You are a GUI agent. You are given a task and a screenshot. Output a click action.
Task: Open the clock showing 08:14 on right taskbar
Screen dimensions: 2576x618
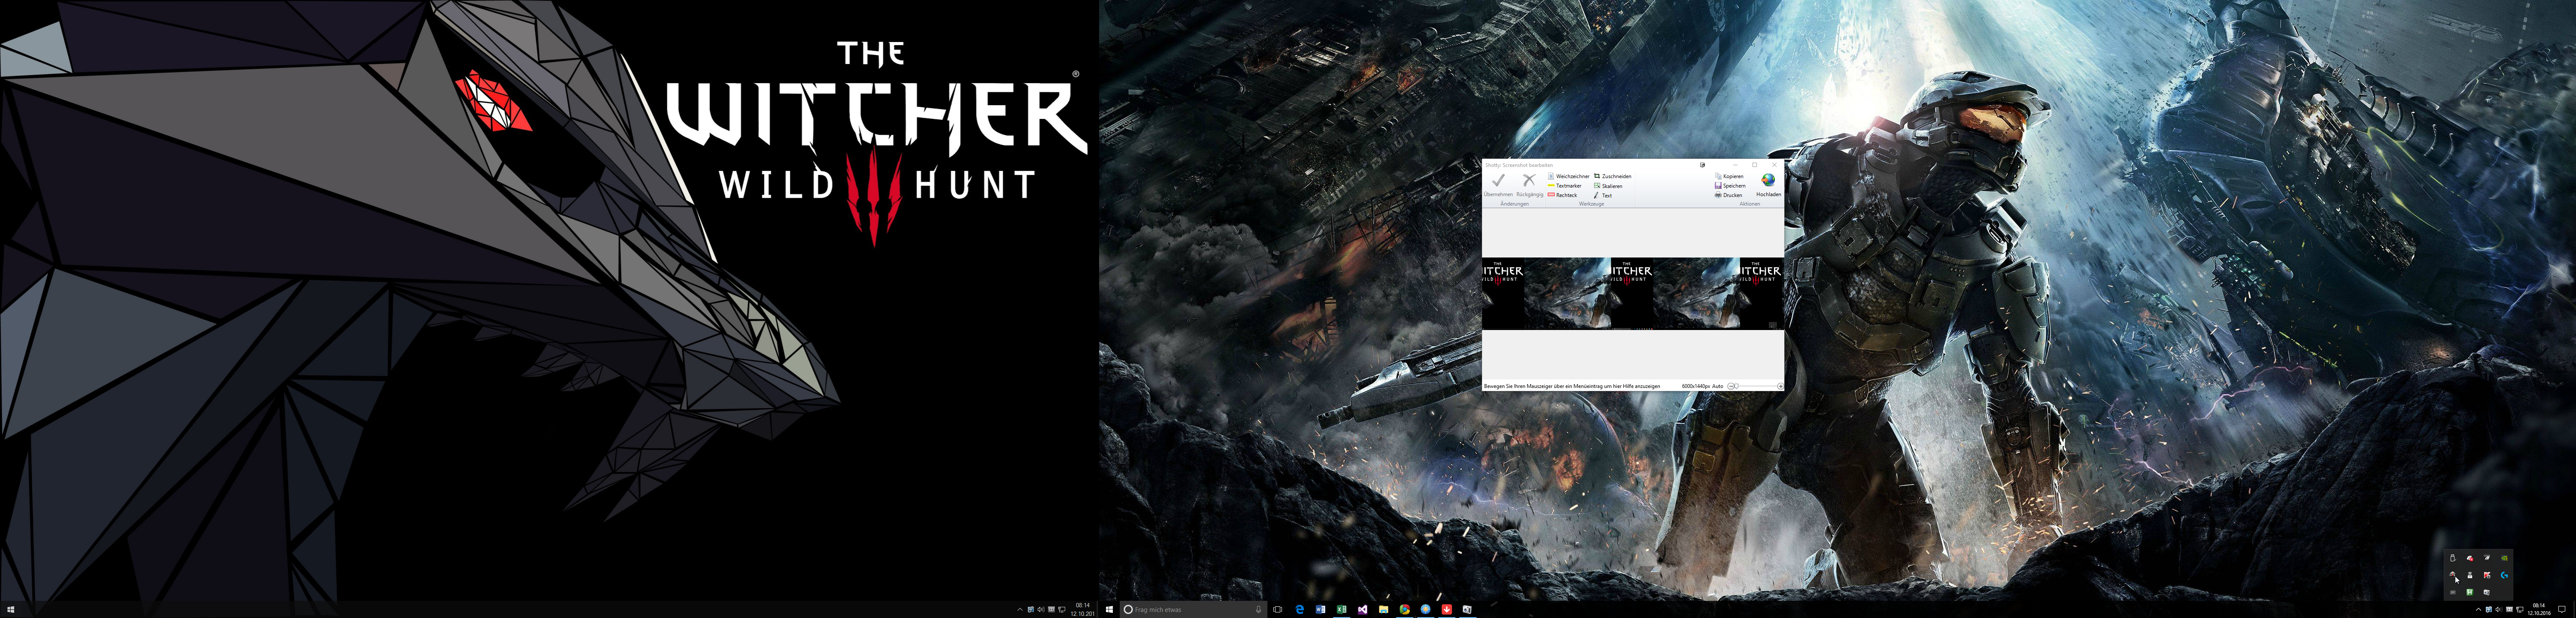[2539, 609]
